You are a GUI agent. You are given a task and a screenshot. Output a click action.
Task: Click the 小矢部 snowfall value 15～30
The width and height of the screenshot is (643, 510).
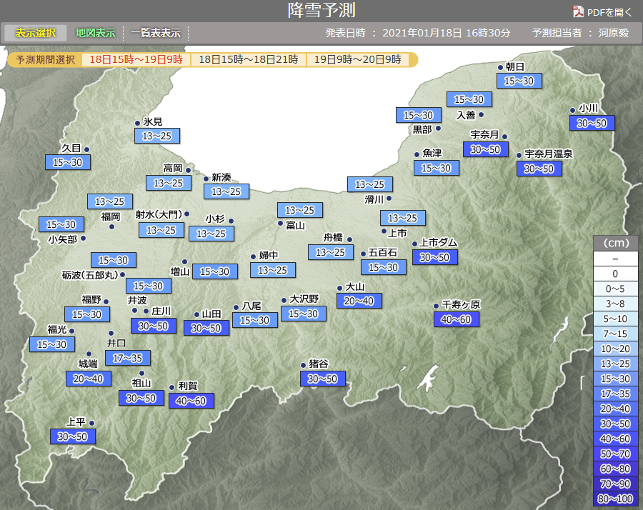[61, 224]
